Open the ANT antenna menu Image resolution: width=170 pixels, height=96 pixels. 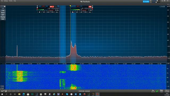[3, 15]
